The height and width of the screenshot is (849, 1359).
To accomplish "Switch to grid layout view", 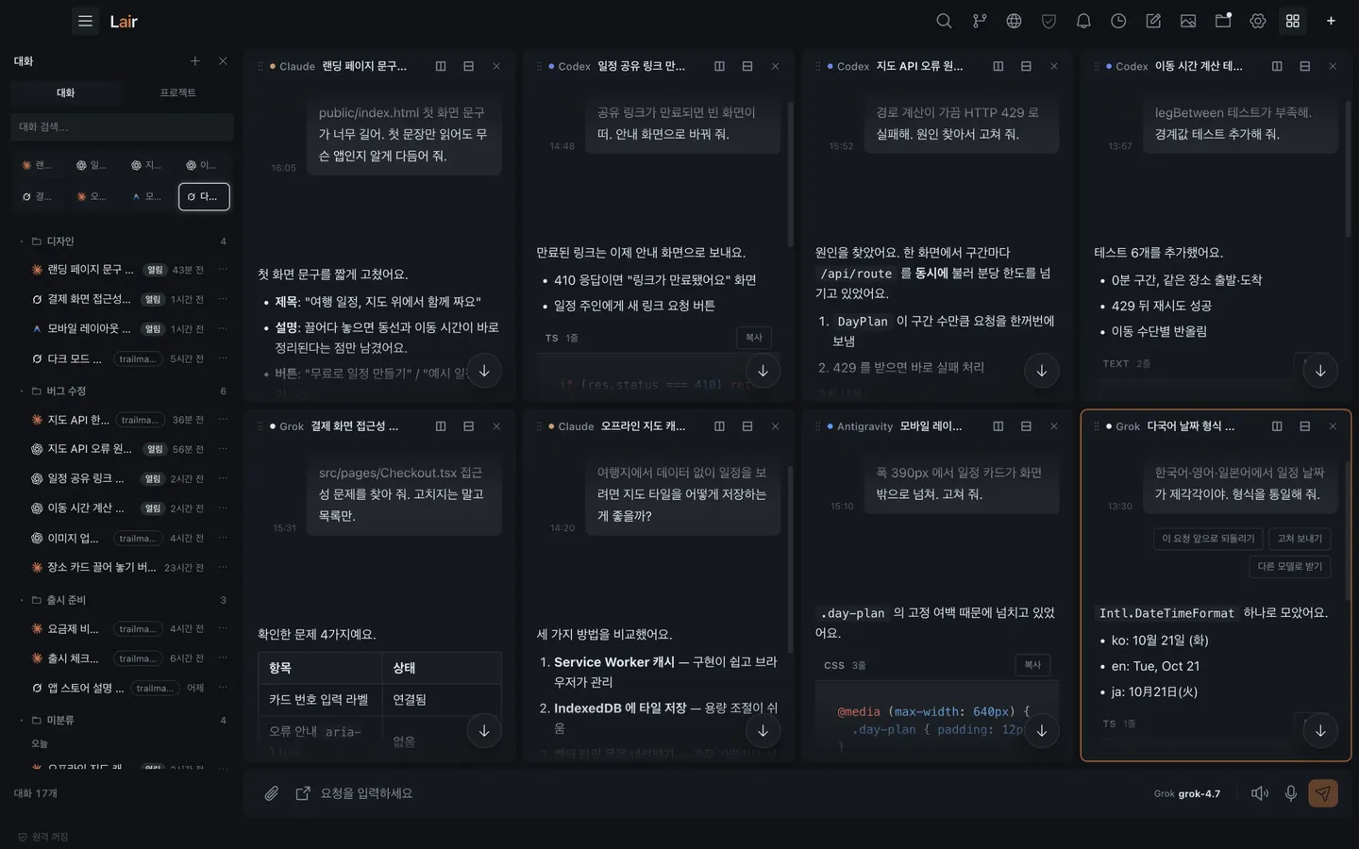I will (x=1293, y=21).
